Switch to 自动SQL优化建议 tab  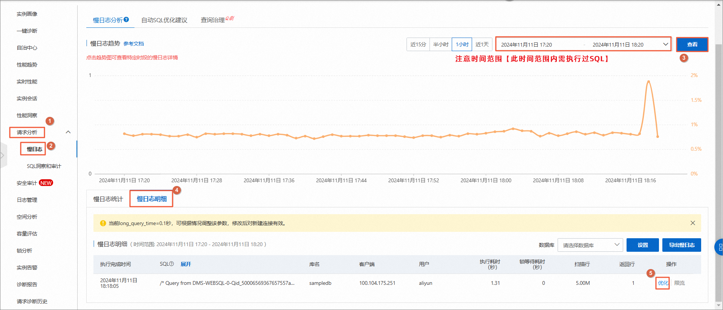point(164,20)
